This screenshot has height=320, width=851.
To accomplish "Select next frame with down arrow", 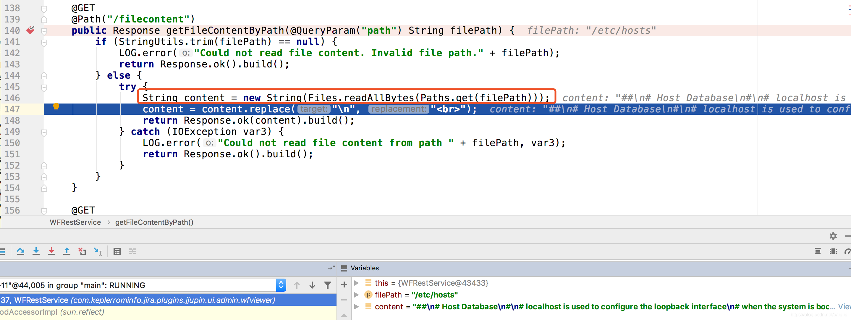I will tap(312, 285).
